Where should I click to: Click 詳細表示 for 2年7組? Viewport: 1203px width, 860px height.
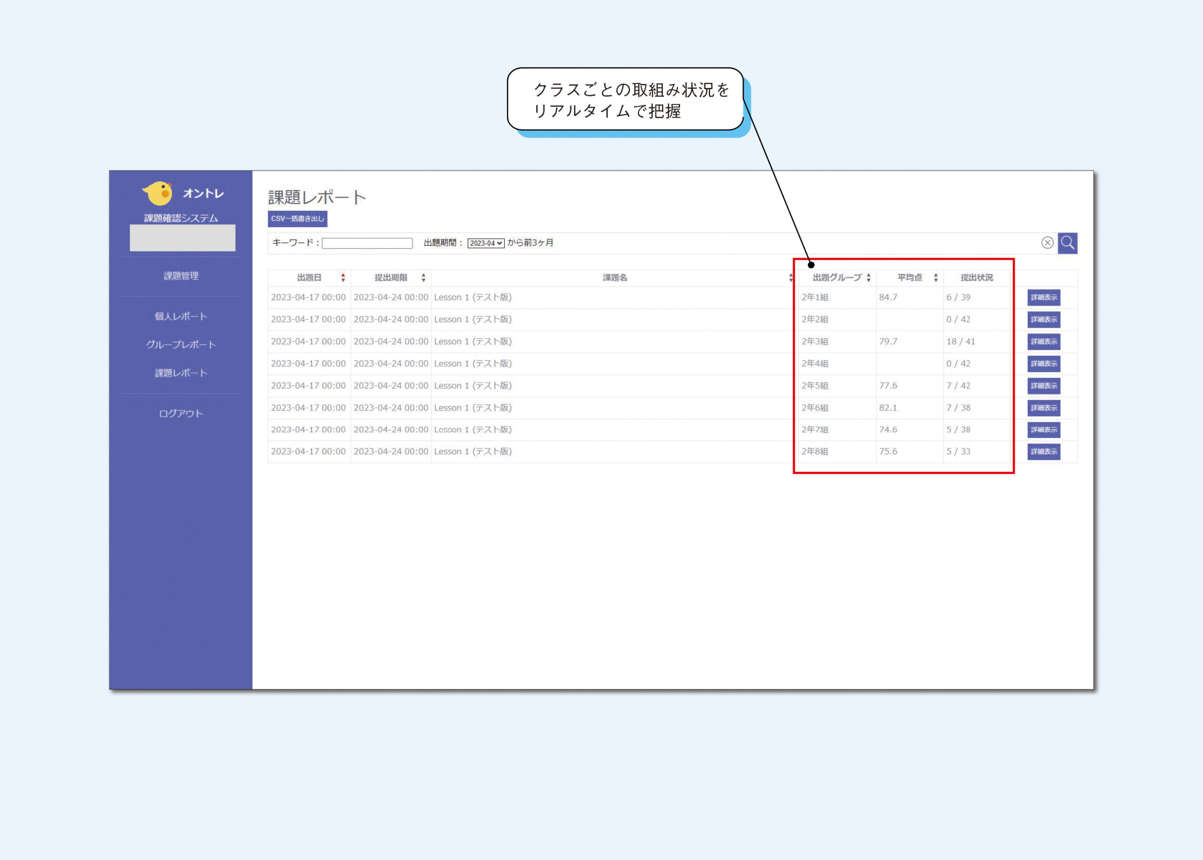pos(1044,429)
